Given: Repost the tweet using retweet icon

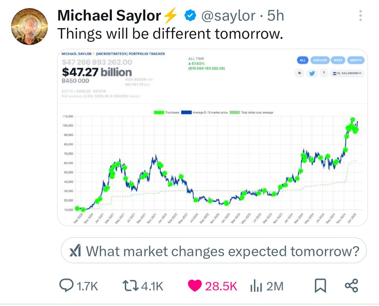Looking at the screenshot, I should click(x=130, y=286).
